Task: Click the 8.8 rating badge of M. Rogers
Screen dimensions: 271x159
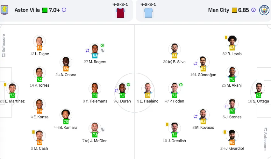Action: tap(95, 56)
